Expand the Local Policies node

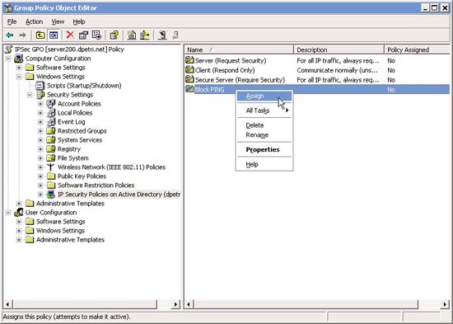(x=40, y=113)
